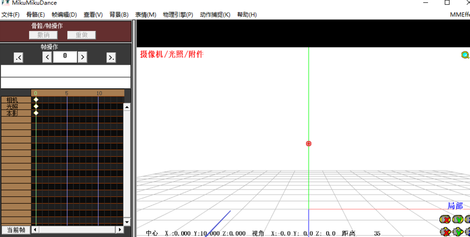The height and width of the screenshot is (237, 470).
Task: Select the 光照 lighting track row
Action: (16, 106)
